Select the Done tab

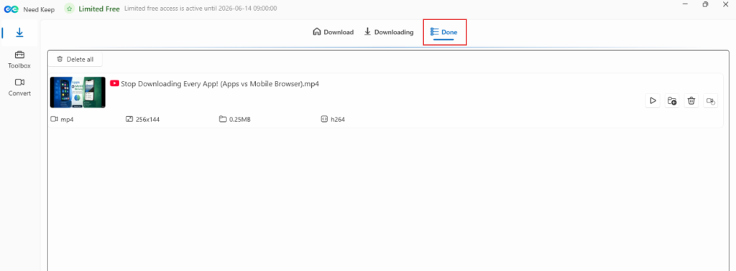[444, 32]
